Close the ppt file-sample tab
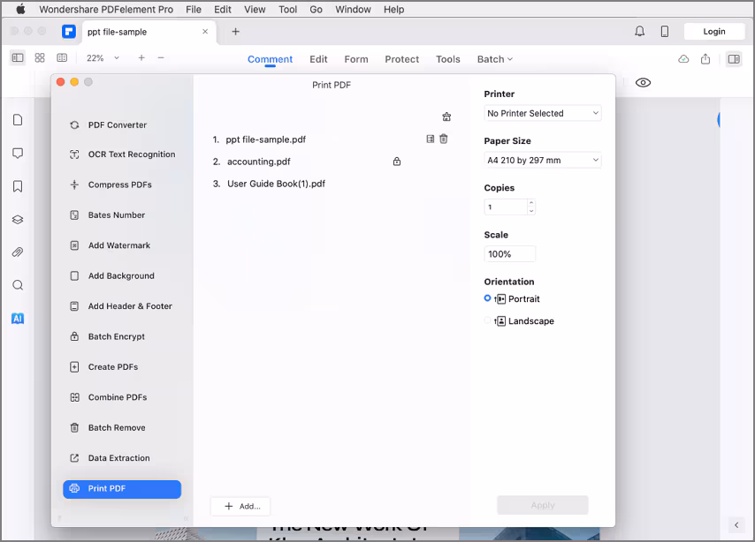 point(205,31)
